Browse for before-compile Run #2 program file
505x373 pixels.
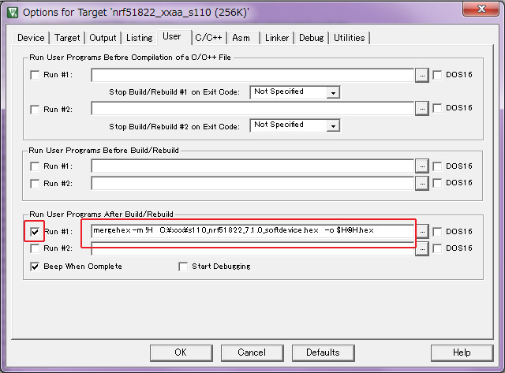click(x=422, y=109)
